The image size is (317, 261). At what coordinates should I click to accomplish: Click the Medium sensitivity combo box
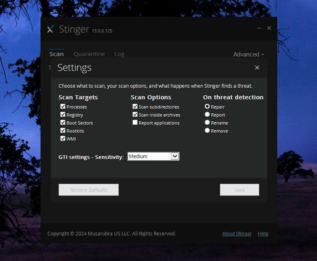pyautogui.click(x=153, y=156)
